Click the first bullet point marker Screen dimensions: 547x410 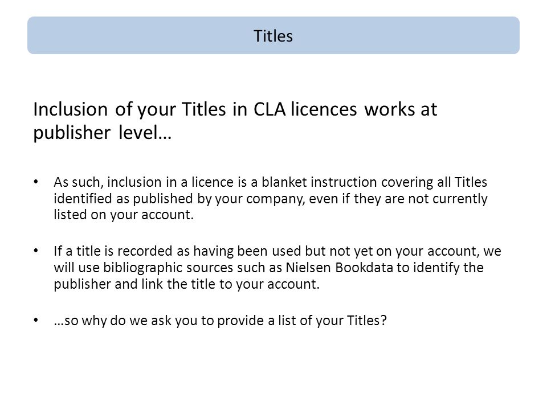(x=36, y=182)
